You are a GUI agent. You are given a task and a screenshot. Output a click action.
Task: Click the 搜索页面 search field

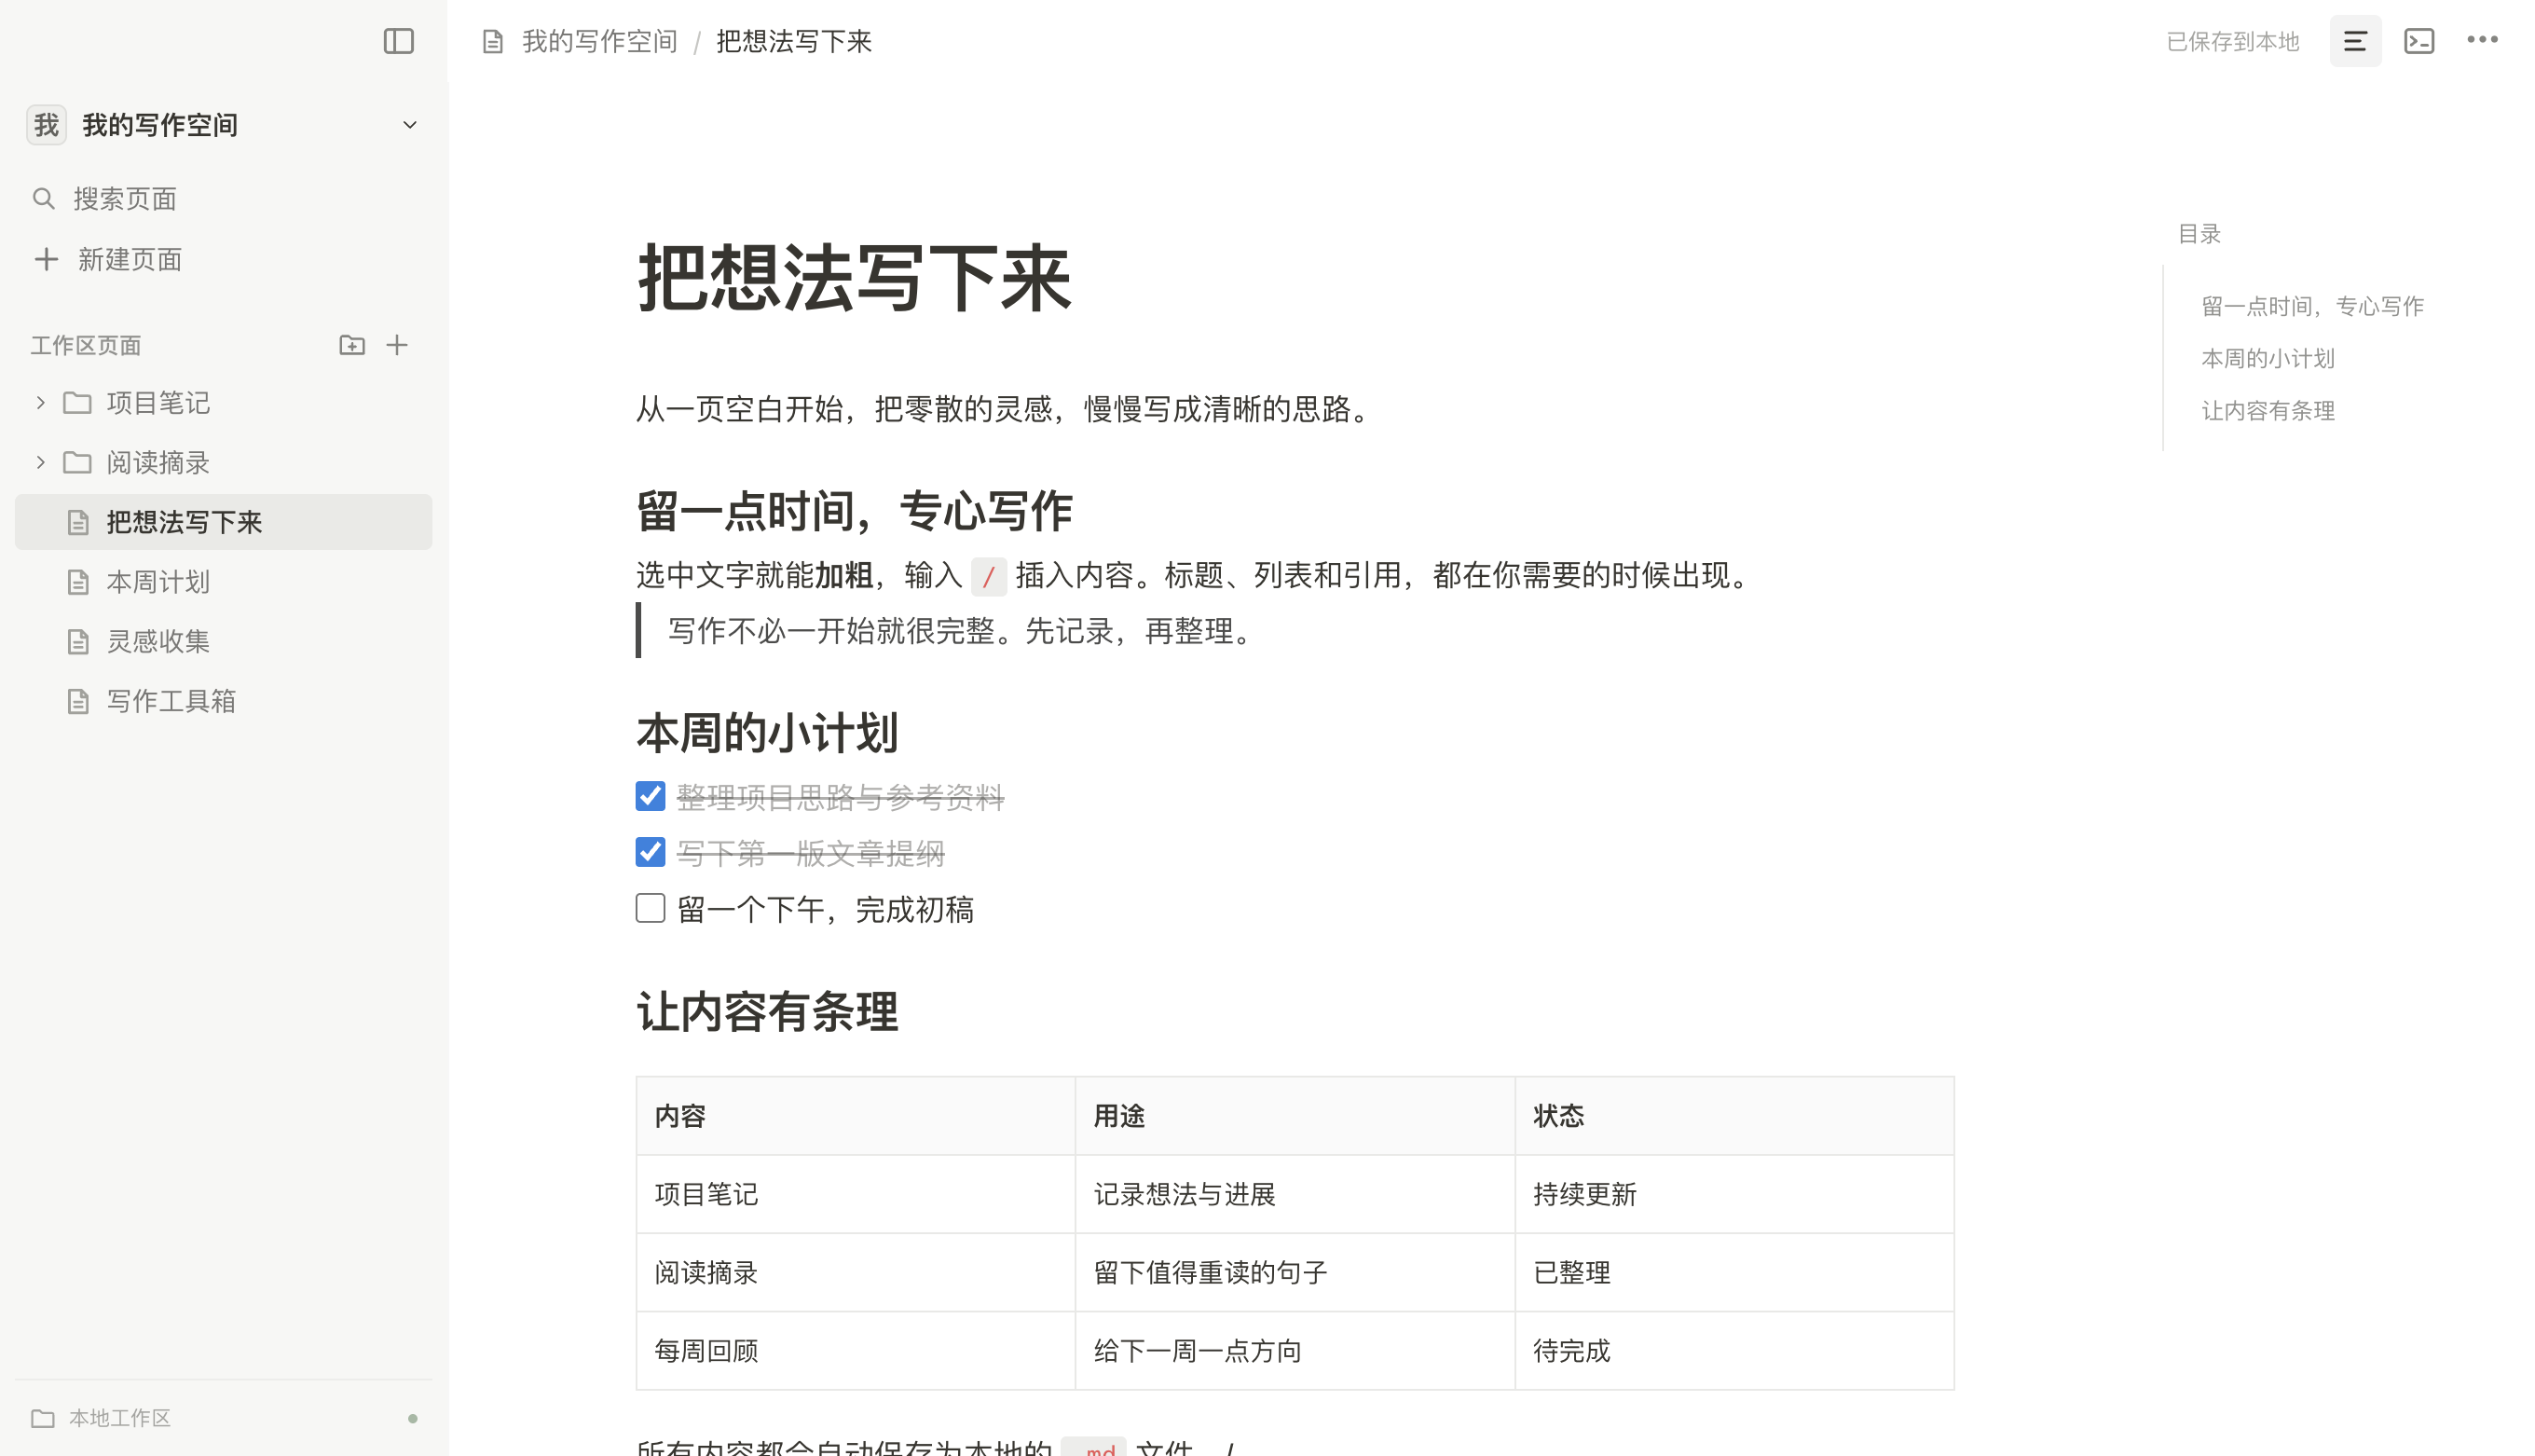224,199
